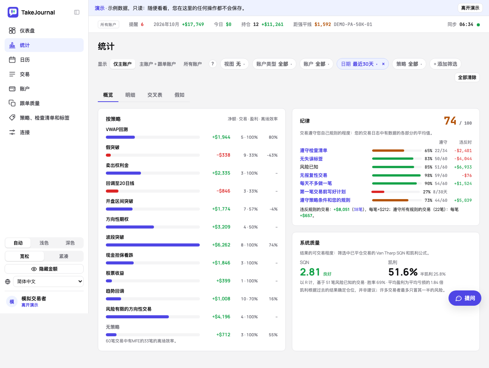This screenshot has height=368, width=489.
Task: Switch to the 明细 tab
Action: (x=130, y=95)
